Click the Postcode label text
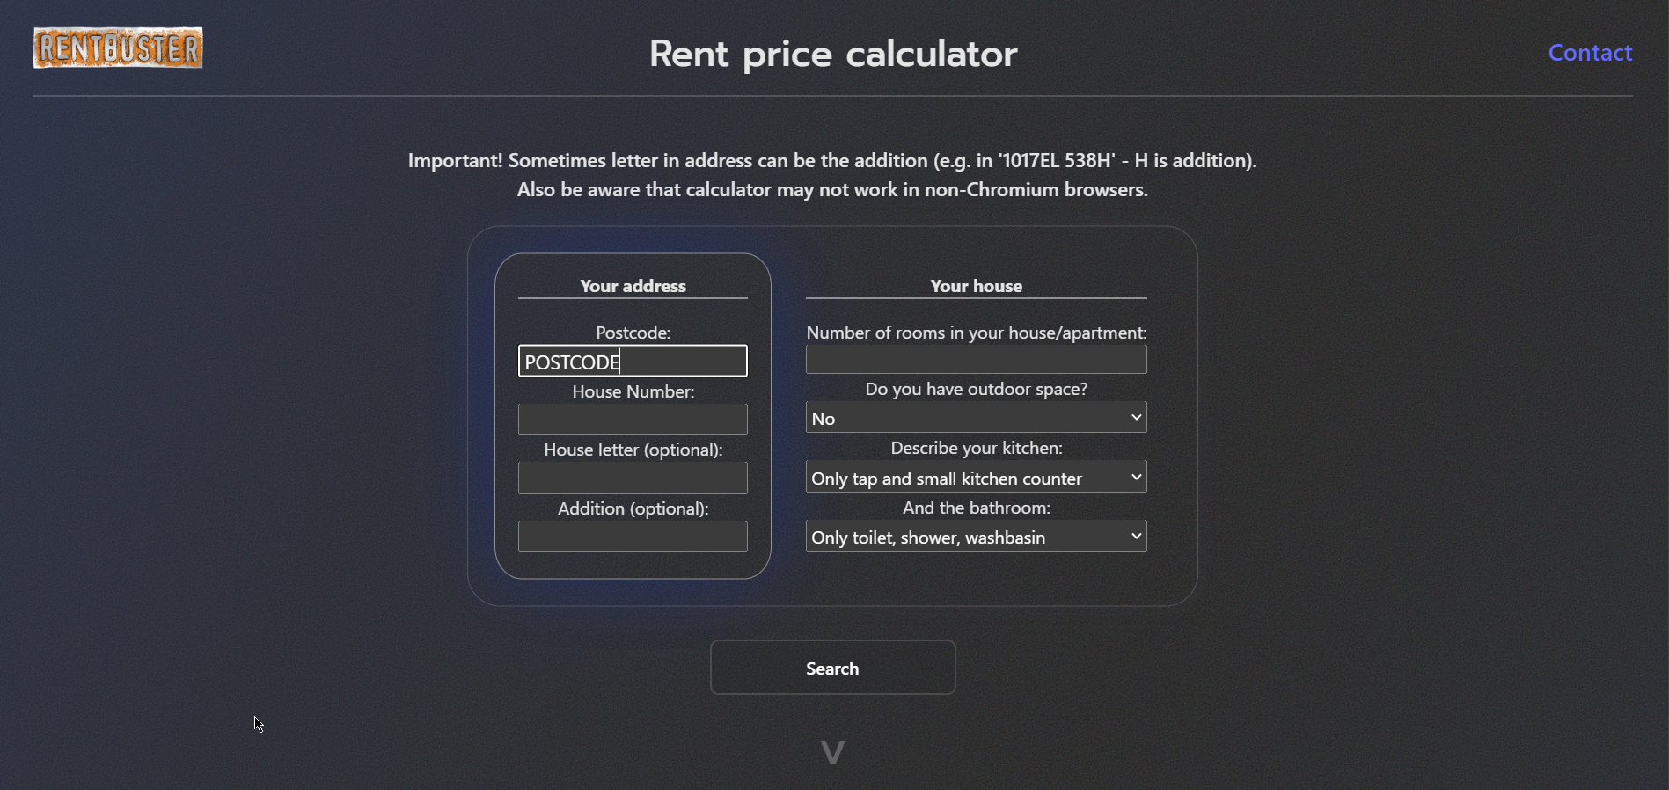 click(633, 333)
